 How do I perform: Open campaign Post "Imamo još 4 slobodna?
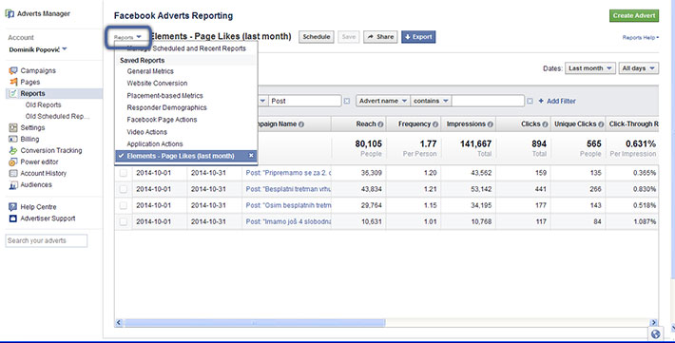[288, 221]
